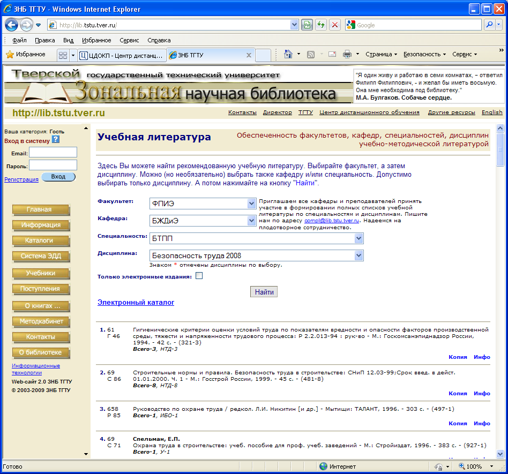Viewport: 508px width, 474px height.
Task: Click the RSS feeds icon
Action: pos(311,55)
